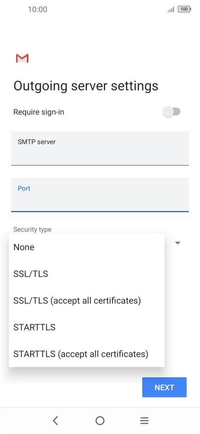Open the recent apps menu icon
Image resolution: width=200 pixels, height=434 pixels.
(144, 421)
